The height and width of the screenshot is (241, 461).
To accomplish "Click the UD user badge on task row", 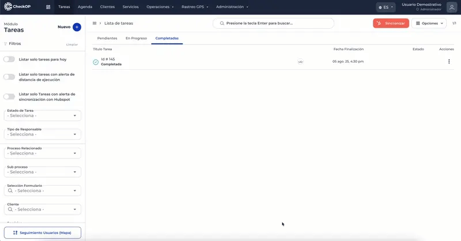I will point(300,62).
